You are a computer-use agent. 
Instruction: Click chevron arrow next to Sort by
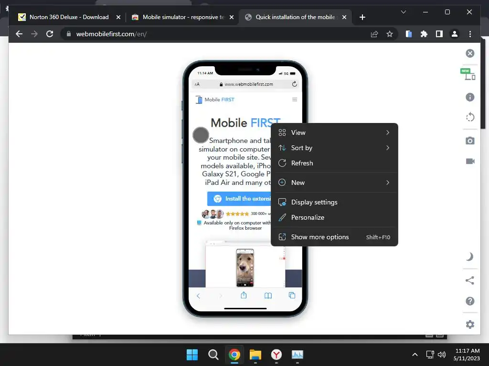click(388, 148)
